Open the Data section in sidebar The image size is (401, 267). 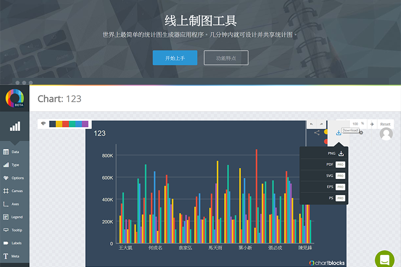click(15, 152)
